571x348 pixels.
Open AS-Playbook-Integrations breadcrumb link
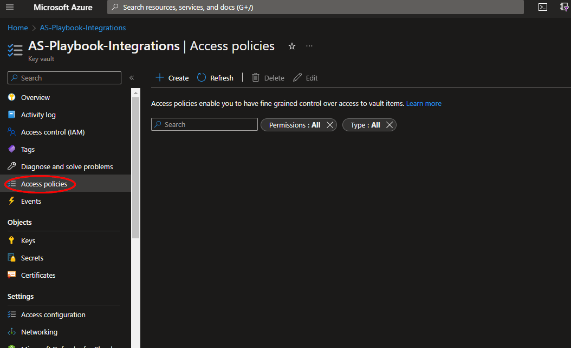pyautogui.click(x=83, y=28)
